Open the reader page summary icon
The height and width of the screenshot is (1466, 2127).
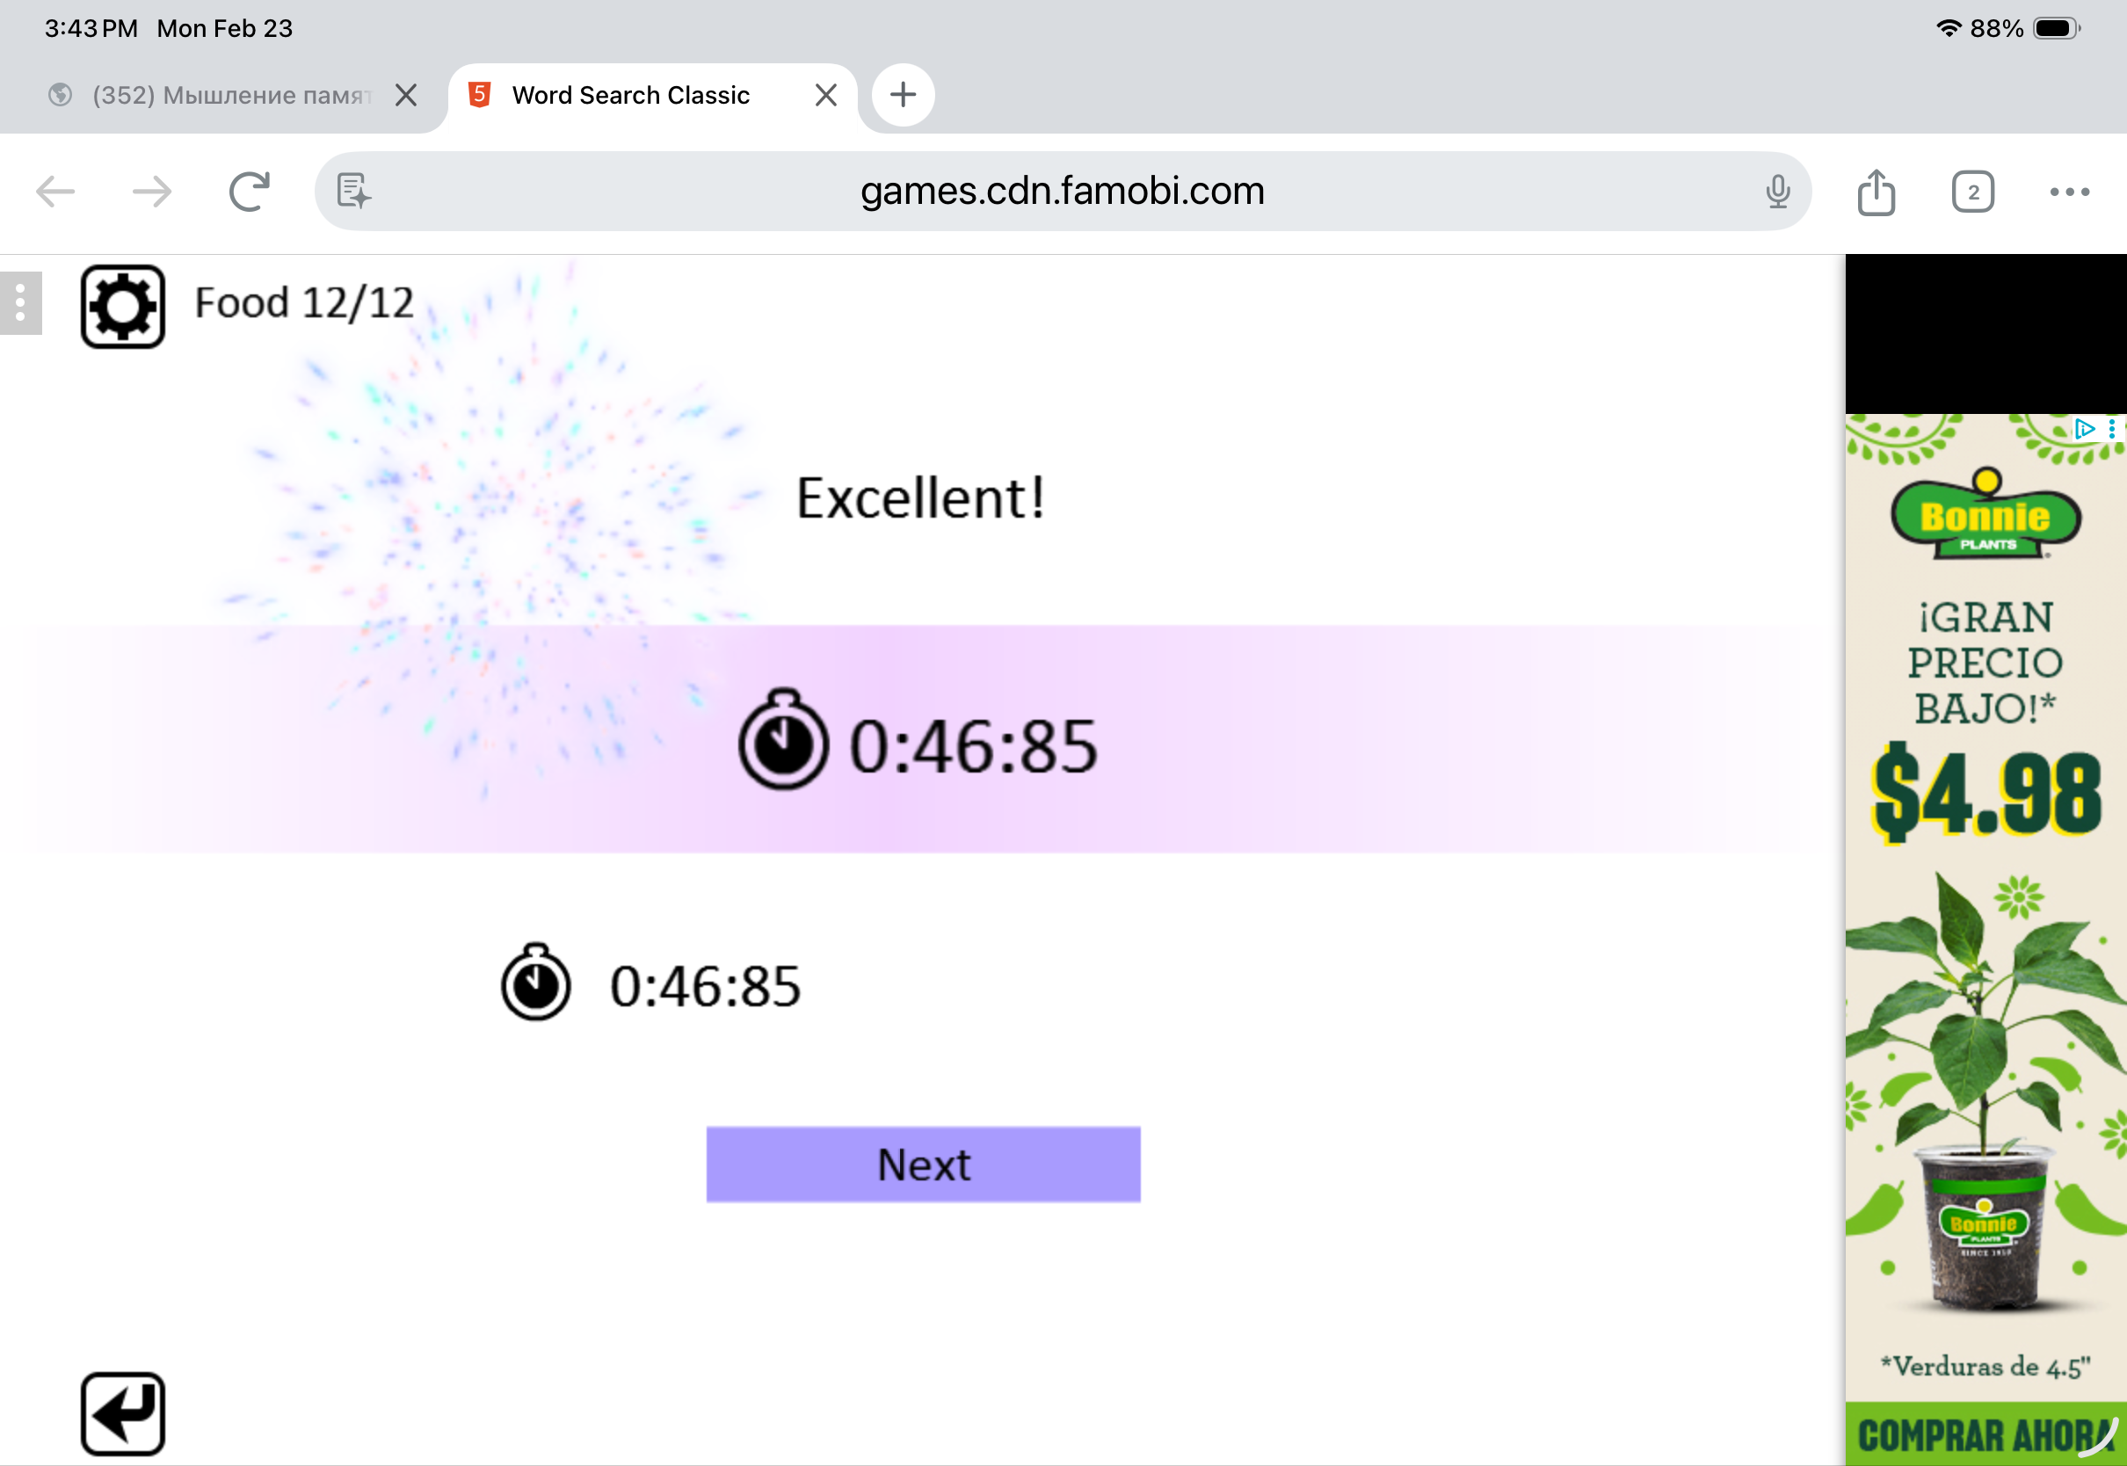coord(353,191)
